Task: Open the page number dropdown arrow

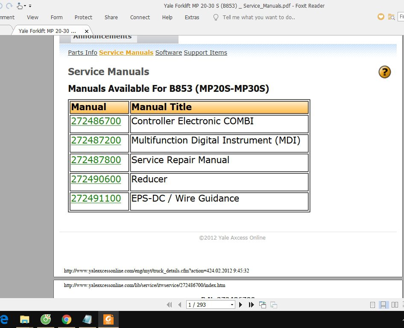Action: pos(231,305)
